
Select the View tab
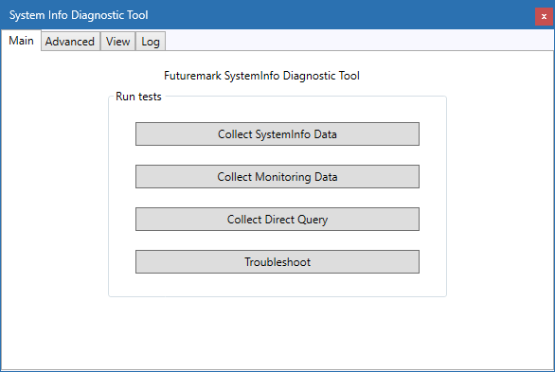tap(117, 42)
